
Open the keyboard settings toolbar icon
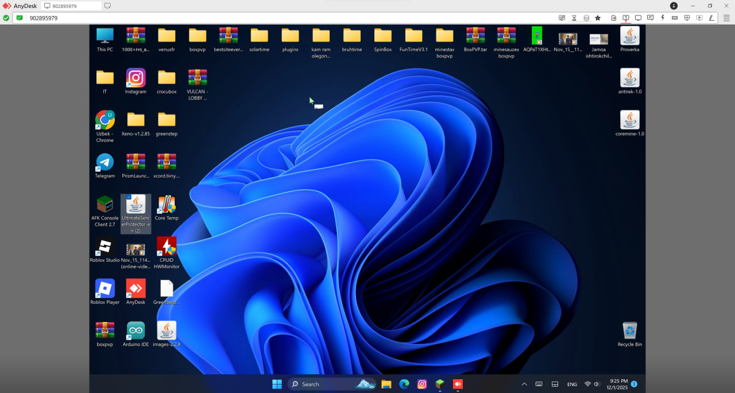[x=675, y=18]
